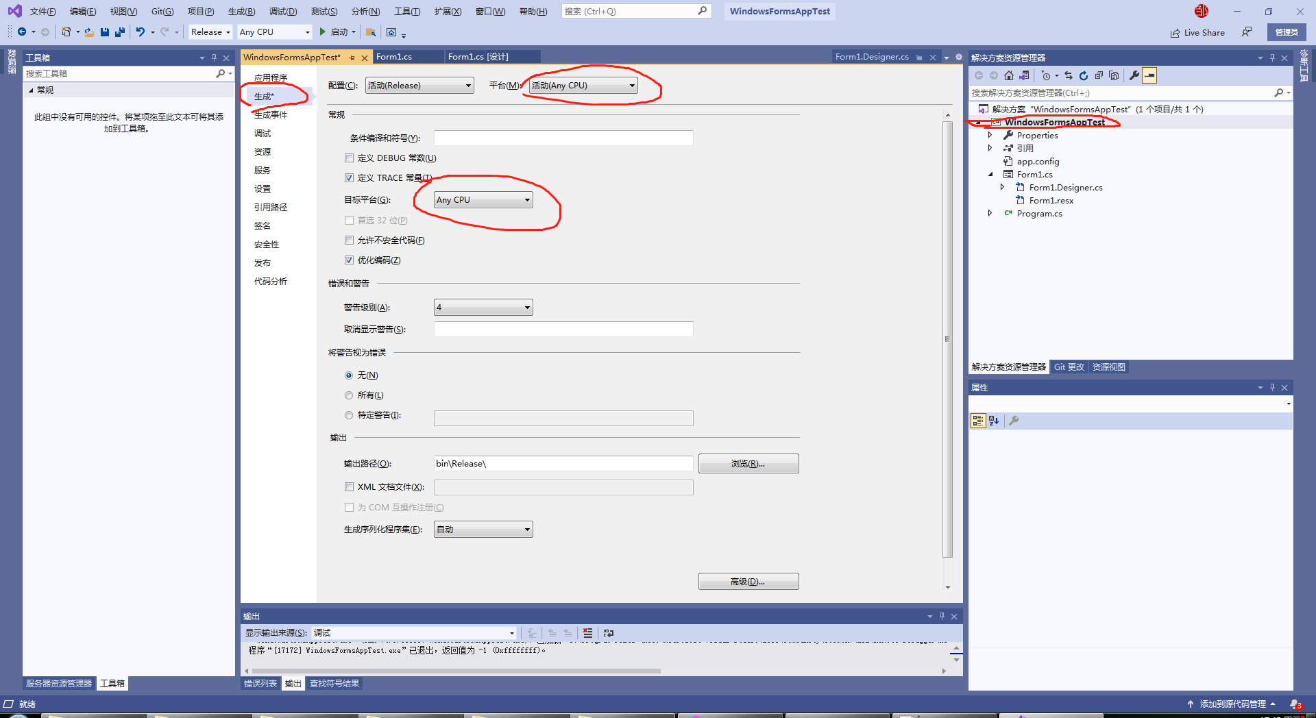1316x718 pixels.
Task: Click the Save single-disk icon
Action: coord(105,32)
